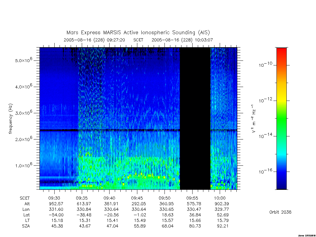Click the 09:40 SCET time label
316x237 pixels.
tap(110, 198)
